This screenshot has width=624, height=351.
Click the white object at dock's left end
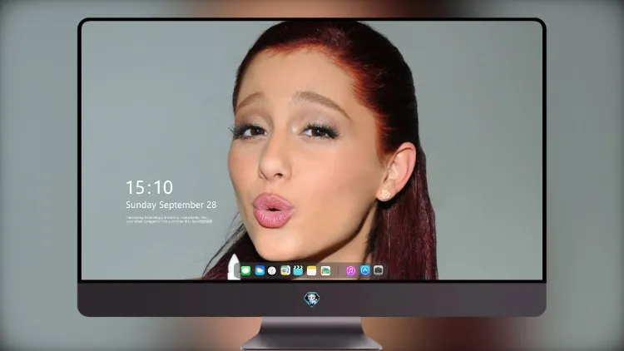233,267
